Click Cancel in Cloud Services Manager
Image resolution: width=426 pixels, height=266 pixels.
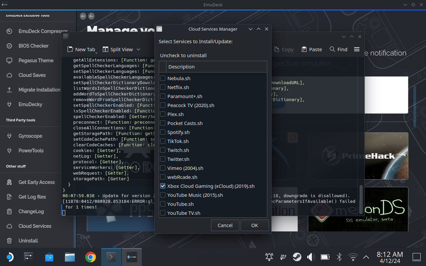(x=225, y=225)
